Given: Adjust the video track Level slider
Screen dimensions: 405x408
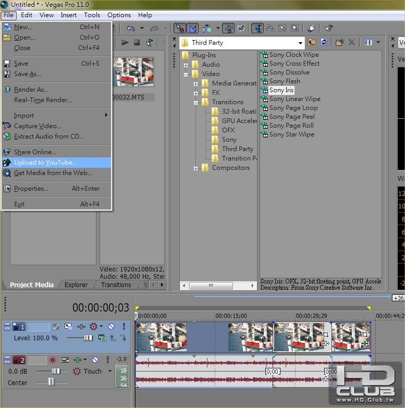Looking at the screenshot, I should [x=88, y=338].
